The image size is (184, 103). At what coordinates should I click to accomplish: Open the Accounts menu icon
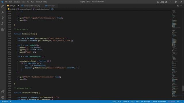[3, 92]
